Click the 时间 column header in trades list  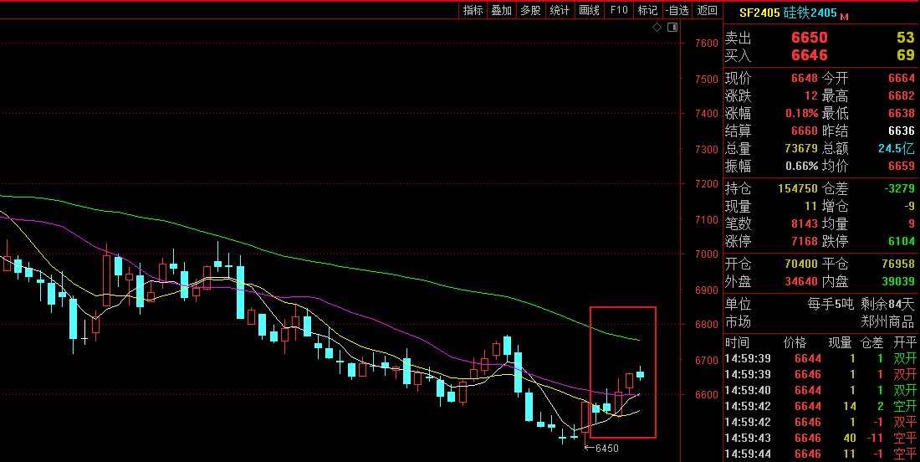coord(738,342)
